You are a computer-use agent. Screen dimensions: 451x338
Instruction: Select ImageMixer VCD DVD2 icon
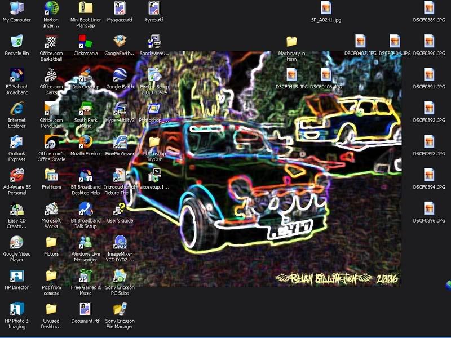coord(120,242)
